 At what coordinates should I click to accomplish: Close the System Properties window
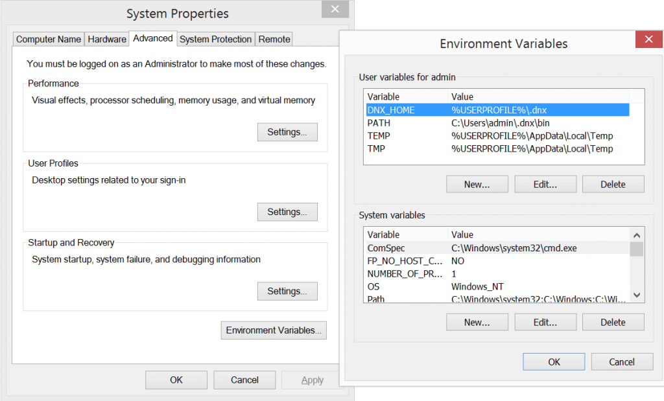click(x=335, y=9)
